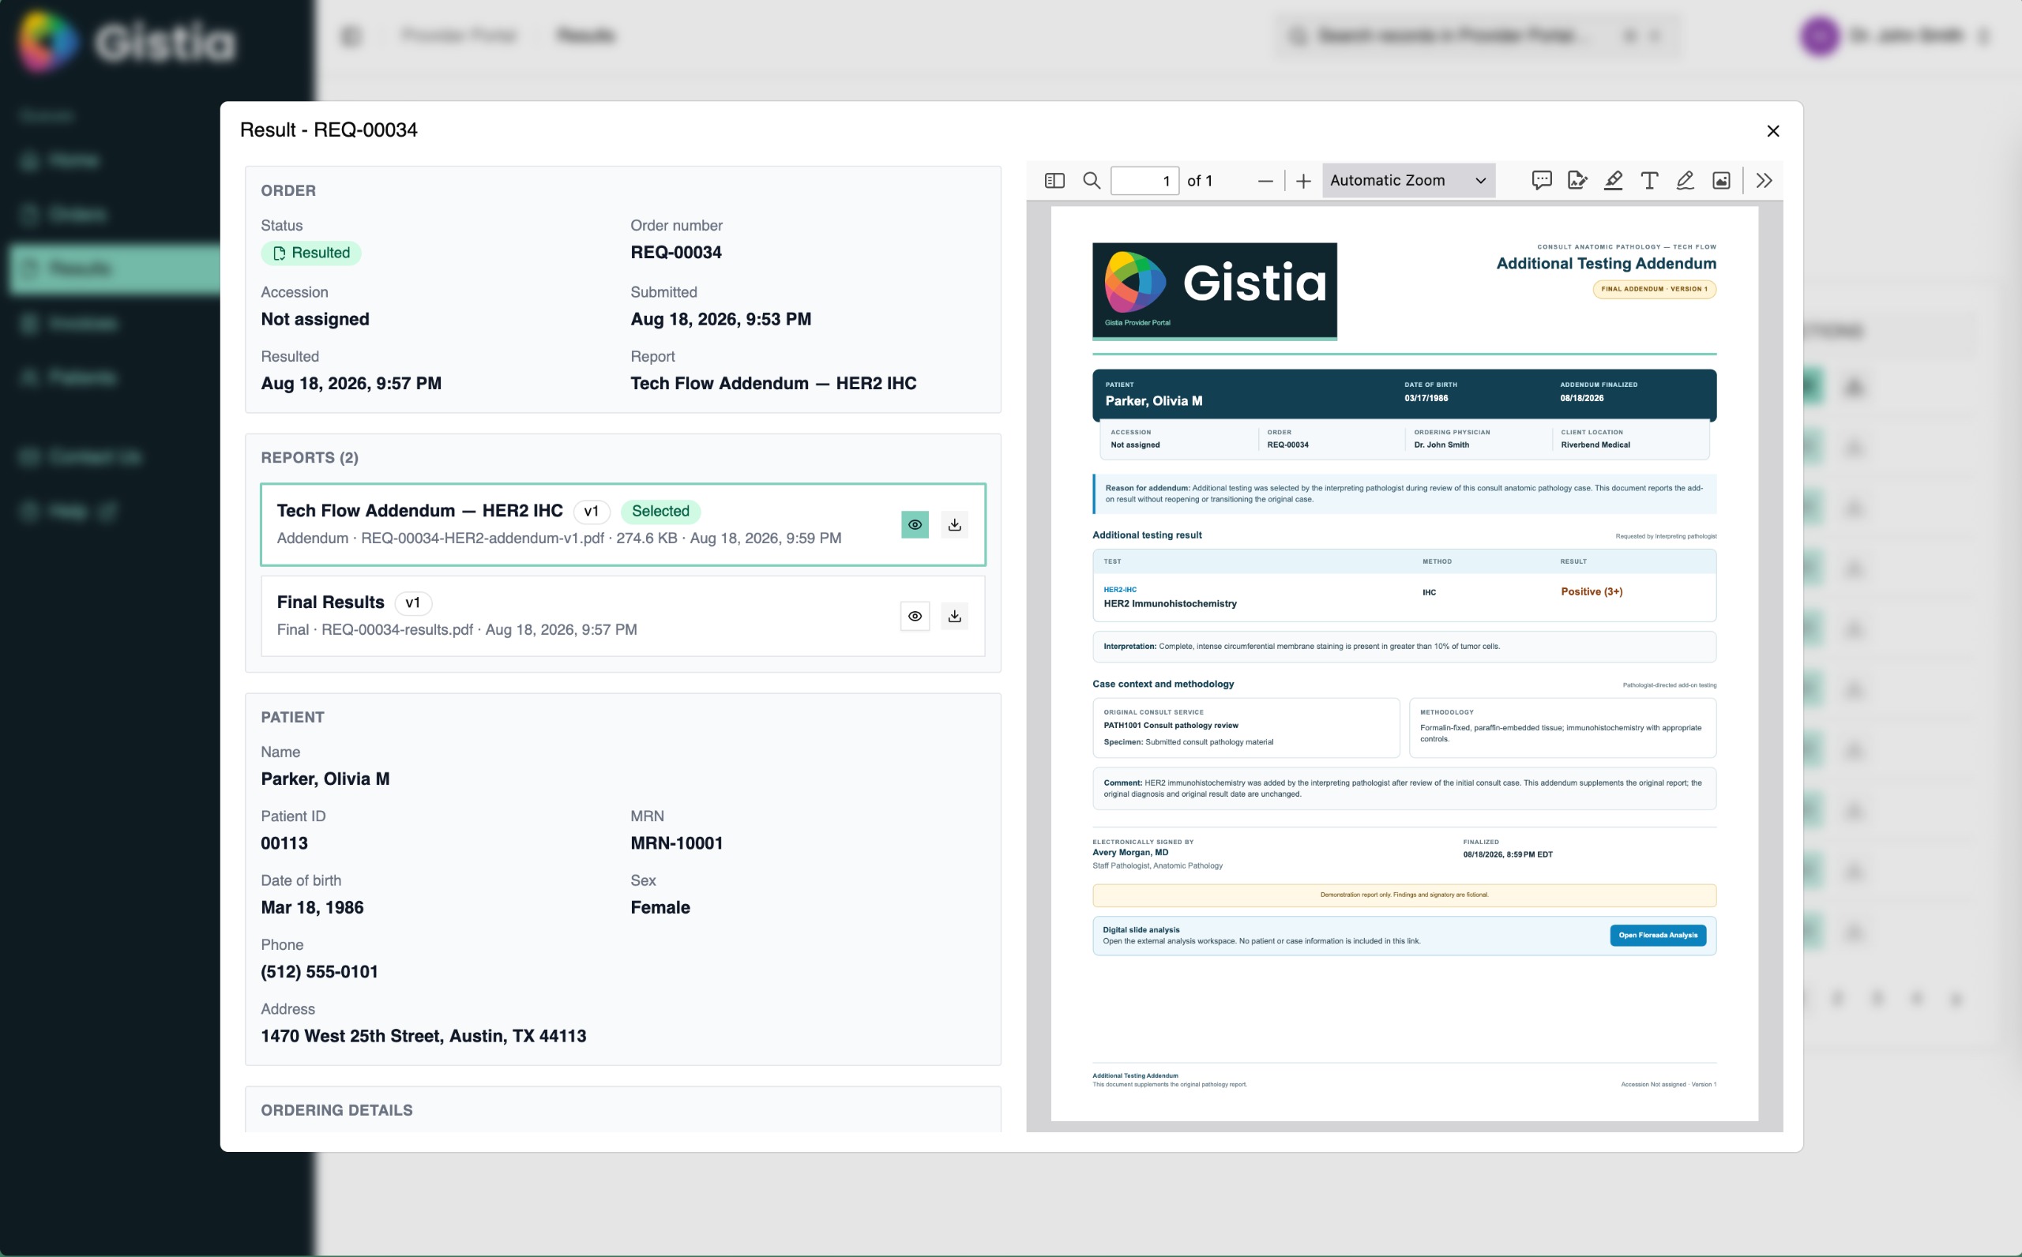This screenshot has height=1257, width=2022.
Task: Zoom out of the PDF document
Action: coord(1265,180)
